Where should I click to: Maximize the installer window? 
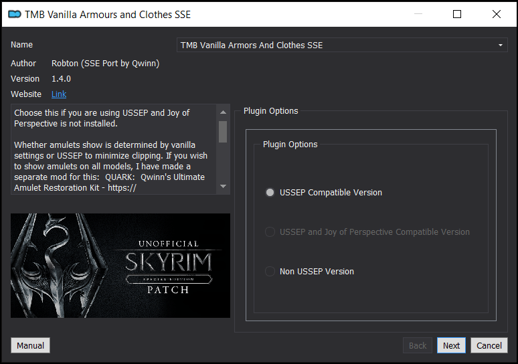tap(457, 14)
